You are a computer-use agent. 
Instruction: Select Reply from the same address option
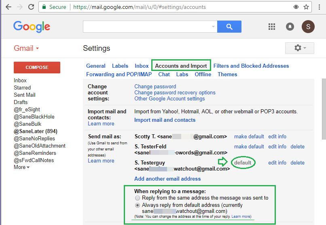138,198
